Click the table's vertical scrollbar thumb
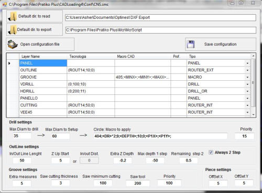Viewport: 262px width, 193px height. [x=253, y=82]
